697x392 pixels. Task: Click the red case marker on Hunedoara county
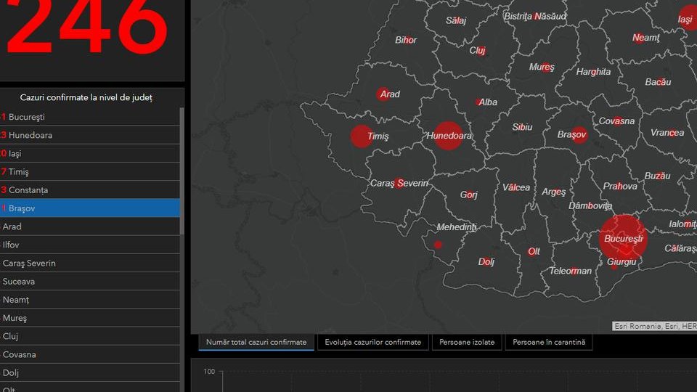(449, 136)
